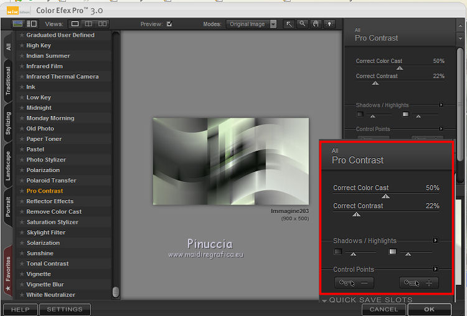
Task: Switch to the All filters tab
Action: pos(8,47)
